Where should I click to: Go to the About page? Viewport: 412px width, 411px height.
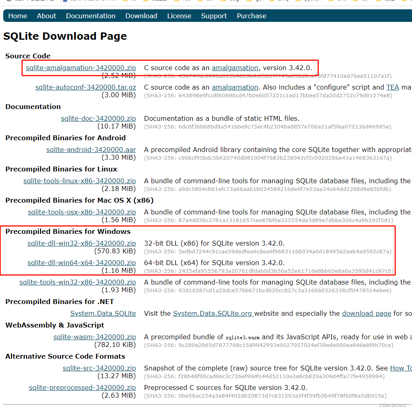point(47,16)
